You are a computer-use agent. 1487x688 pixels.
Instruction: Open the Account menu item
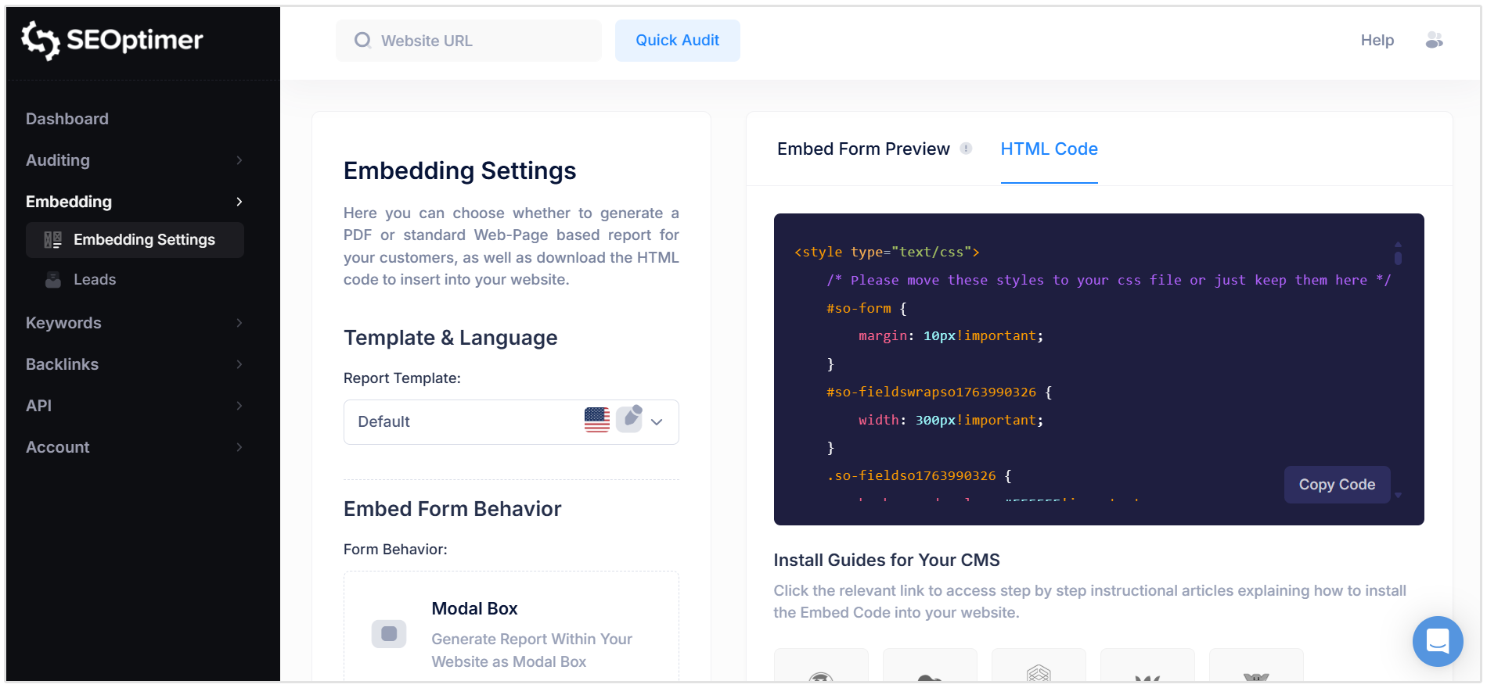[x=58, y=447]
